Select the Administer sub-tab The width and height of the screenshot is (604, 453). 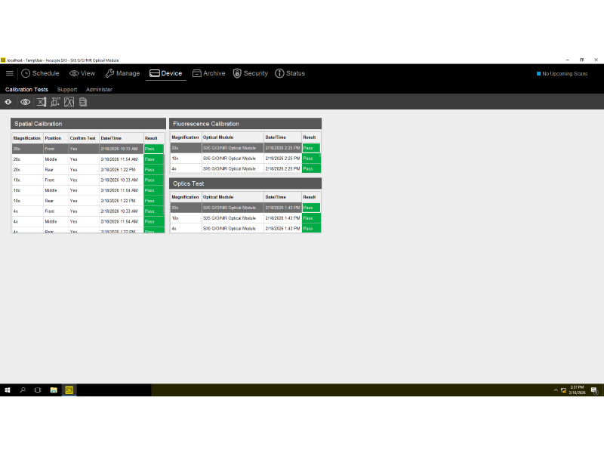click(99, 89)
